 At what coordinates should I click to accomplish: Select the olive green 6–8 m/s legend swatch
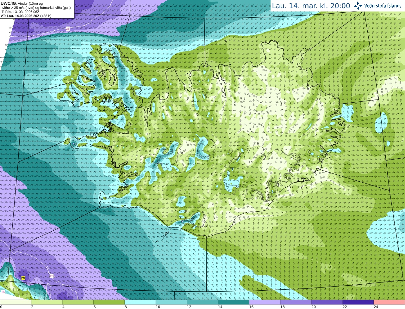(109, 302)
